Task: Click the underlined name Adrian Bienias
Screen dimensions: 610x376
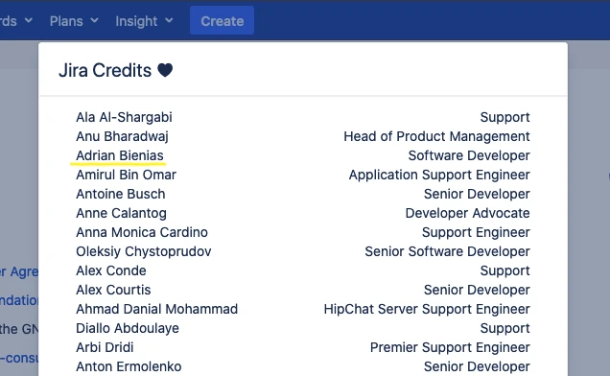Action: [120, 155]
